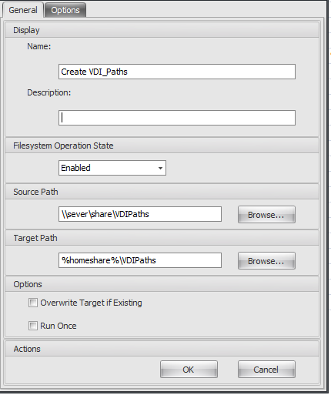This screenshot has width=331, height=395.
Task: Select the General tab
Action: (23, 10)
